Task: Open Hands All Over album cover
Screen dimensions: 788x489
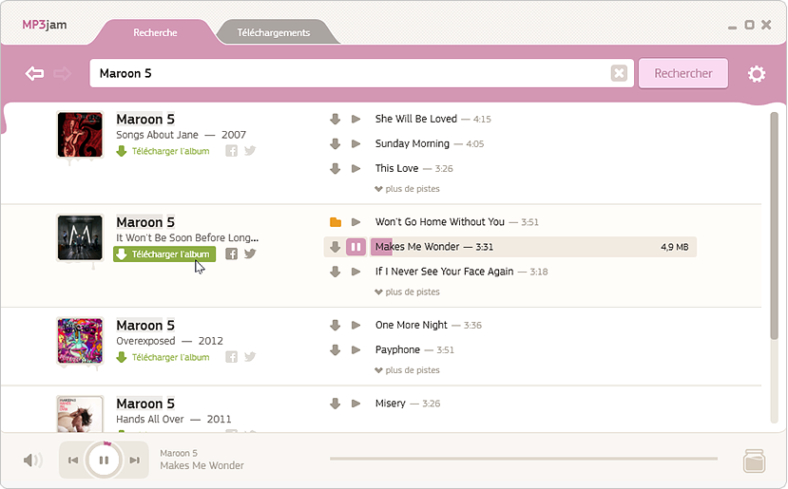Action: click(80, 414)
